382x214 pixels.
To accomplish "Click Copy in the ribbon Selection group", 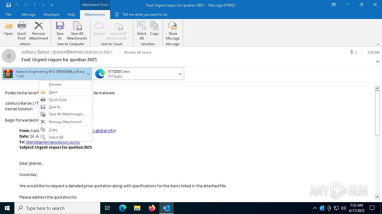I will pos(154,29).
